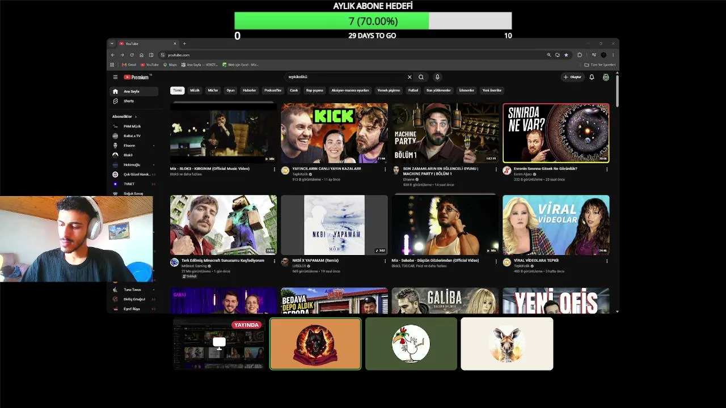Screen dimensions: 726x408
Task: Open Sınırda Ne Var thumbnail
Action: click(x=556, y=133)
